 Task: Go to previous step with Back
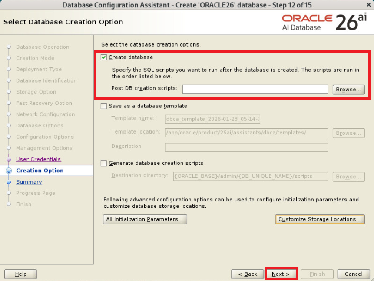[x=247, y=274]
